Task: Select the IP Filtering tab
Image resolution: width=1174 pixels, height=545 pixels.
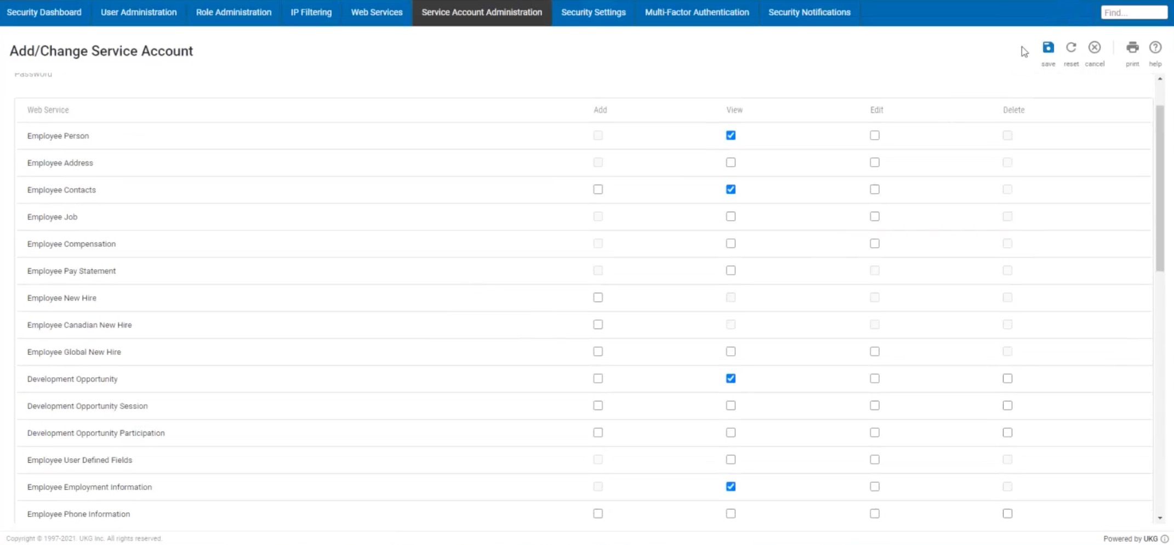Action: pos(311,12)
